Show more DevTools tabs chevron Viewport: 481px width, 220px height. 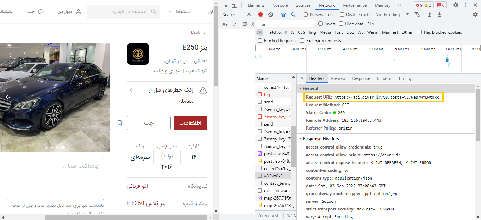[399, 5]
